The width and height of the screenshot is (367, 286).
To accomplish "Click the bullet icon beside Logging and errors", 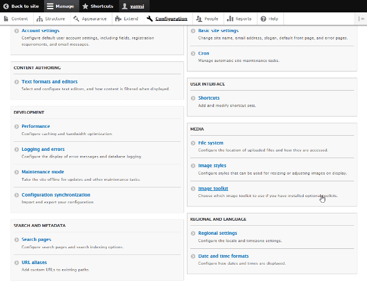I will [x=16, y=149].
